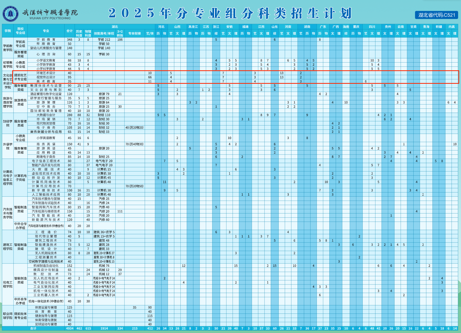Click the 湖北省代码:C521 badge

point(436,15)
